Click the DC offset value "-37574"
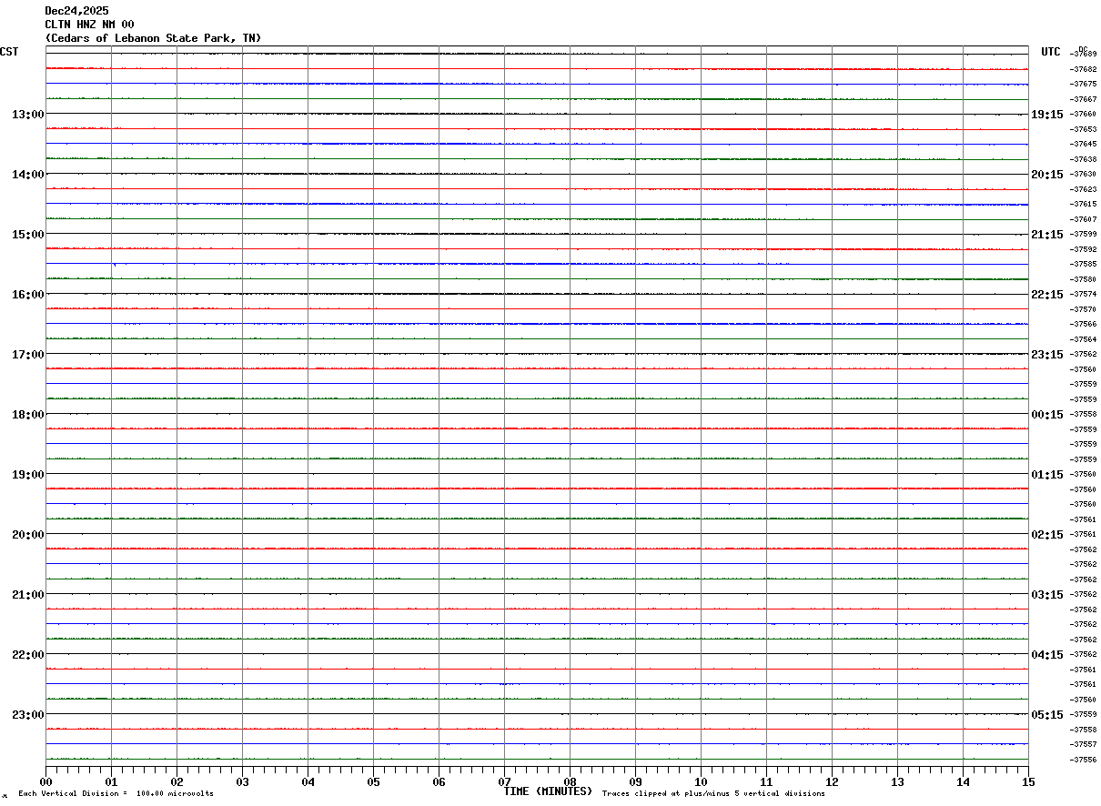 click(x=1083, y=294)
